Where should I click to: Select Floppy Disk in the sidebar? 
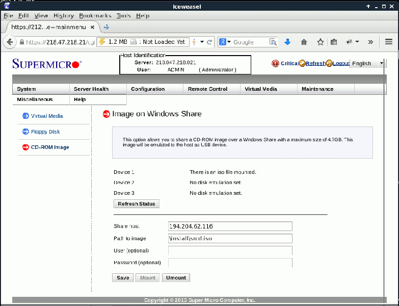(45, 132)
